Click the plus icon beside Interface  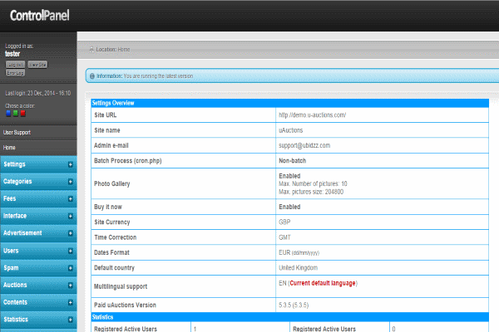point(70,216)
